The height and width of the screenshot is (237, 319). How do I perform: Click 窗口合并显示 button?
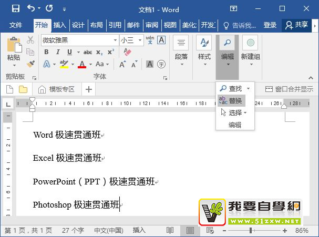(x=289, y=89)
